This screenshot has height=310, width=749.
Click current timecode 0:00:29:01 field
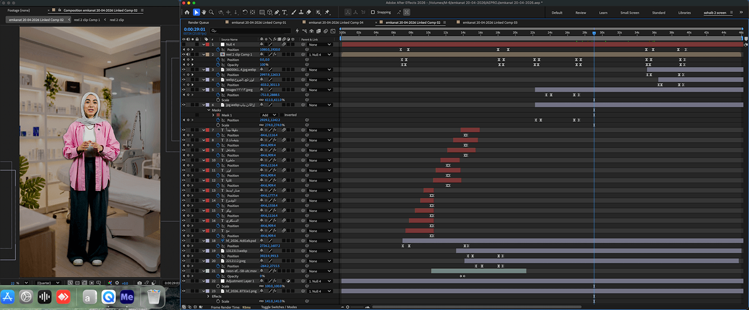pyautogui.click(x=194, y=29)
